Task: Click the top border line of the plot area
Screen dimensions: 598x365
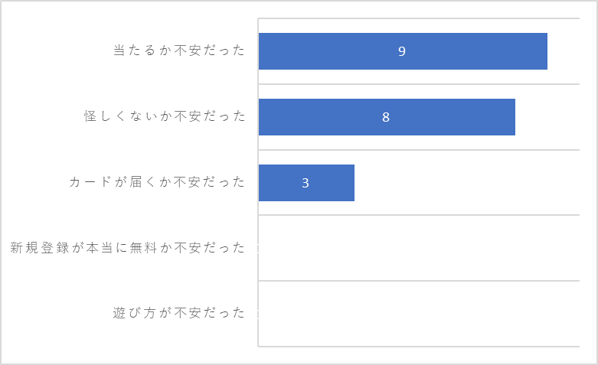Action: (419, 18)
